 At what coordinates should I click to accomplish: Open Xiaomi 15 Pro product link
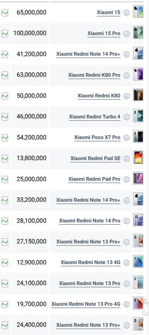pyautogui.click(x=104, y=34)
